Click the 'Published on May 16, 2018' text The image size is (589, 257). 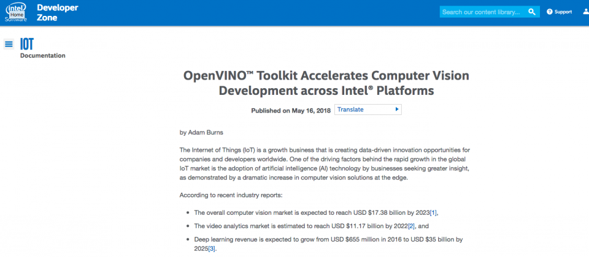[x=291, y=111]
